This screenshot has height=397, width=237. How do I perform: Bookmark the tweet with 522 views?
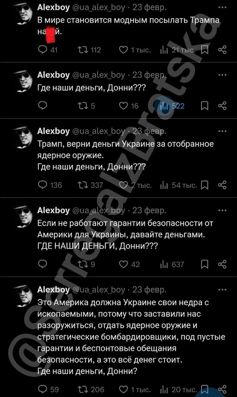click(205, 106)
